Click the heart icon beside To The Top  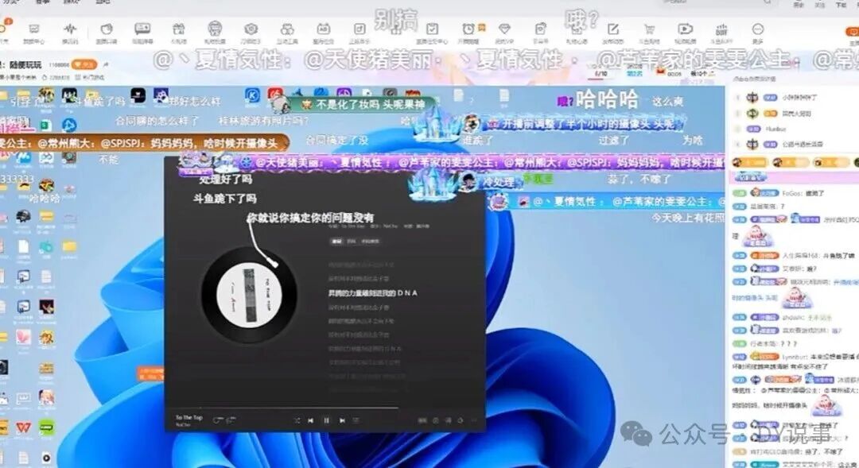tap(218, 420)
